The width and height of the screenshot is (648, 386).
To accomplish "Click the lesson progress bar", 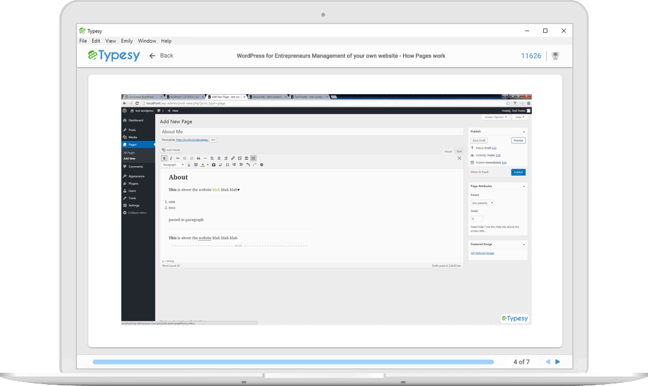I will point(294,362).
